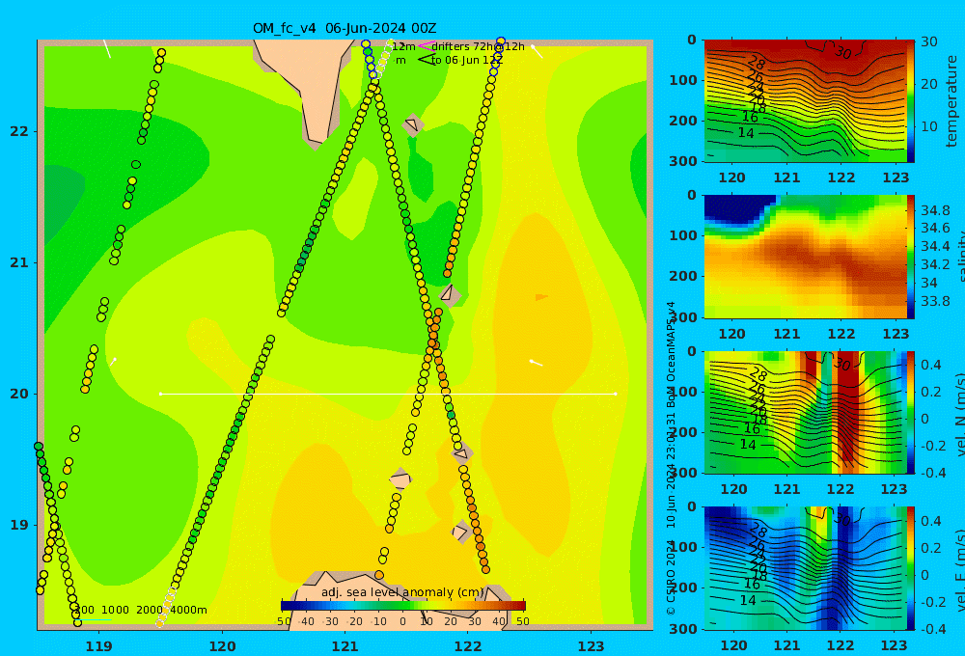The height and width of the screenshot is (656, 965).
Task: Click the magenta drifter arrow in the legend
Action: (x=426, y=46)
